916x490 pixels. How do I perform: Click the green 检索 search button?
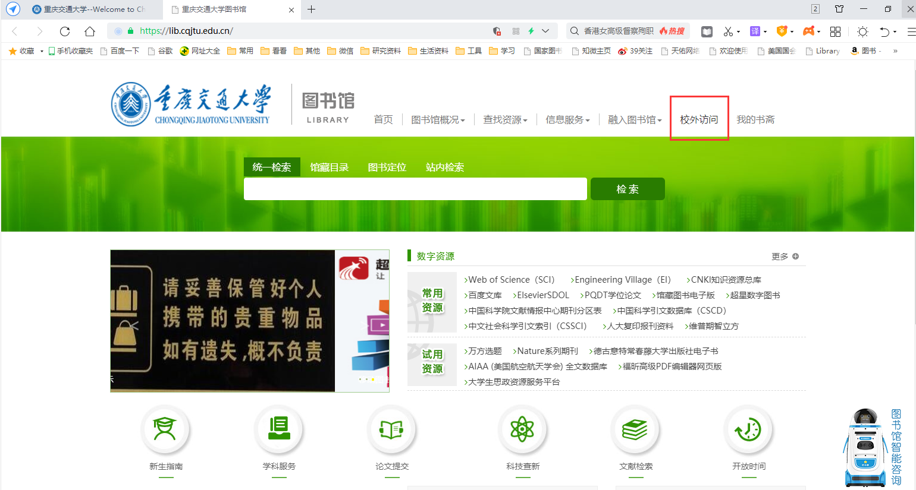628,189
